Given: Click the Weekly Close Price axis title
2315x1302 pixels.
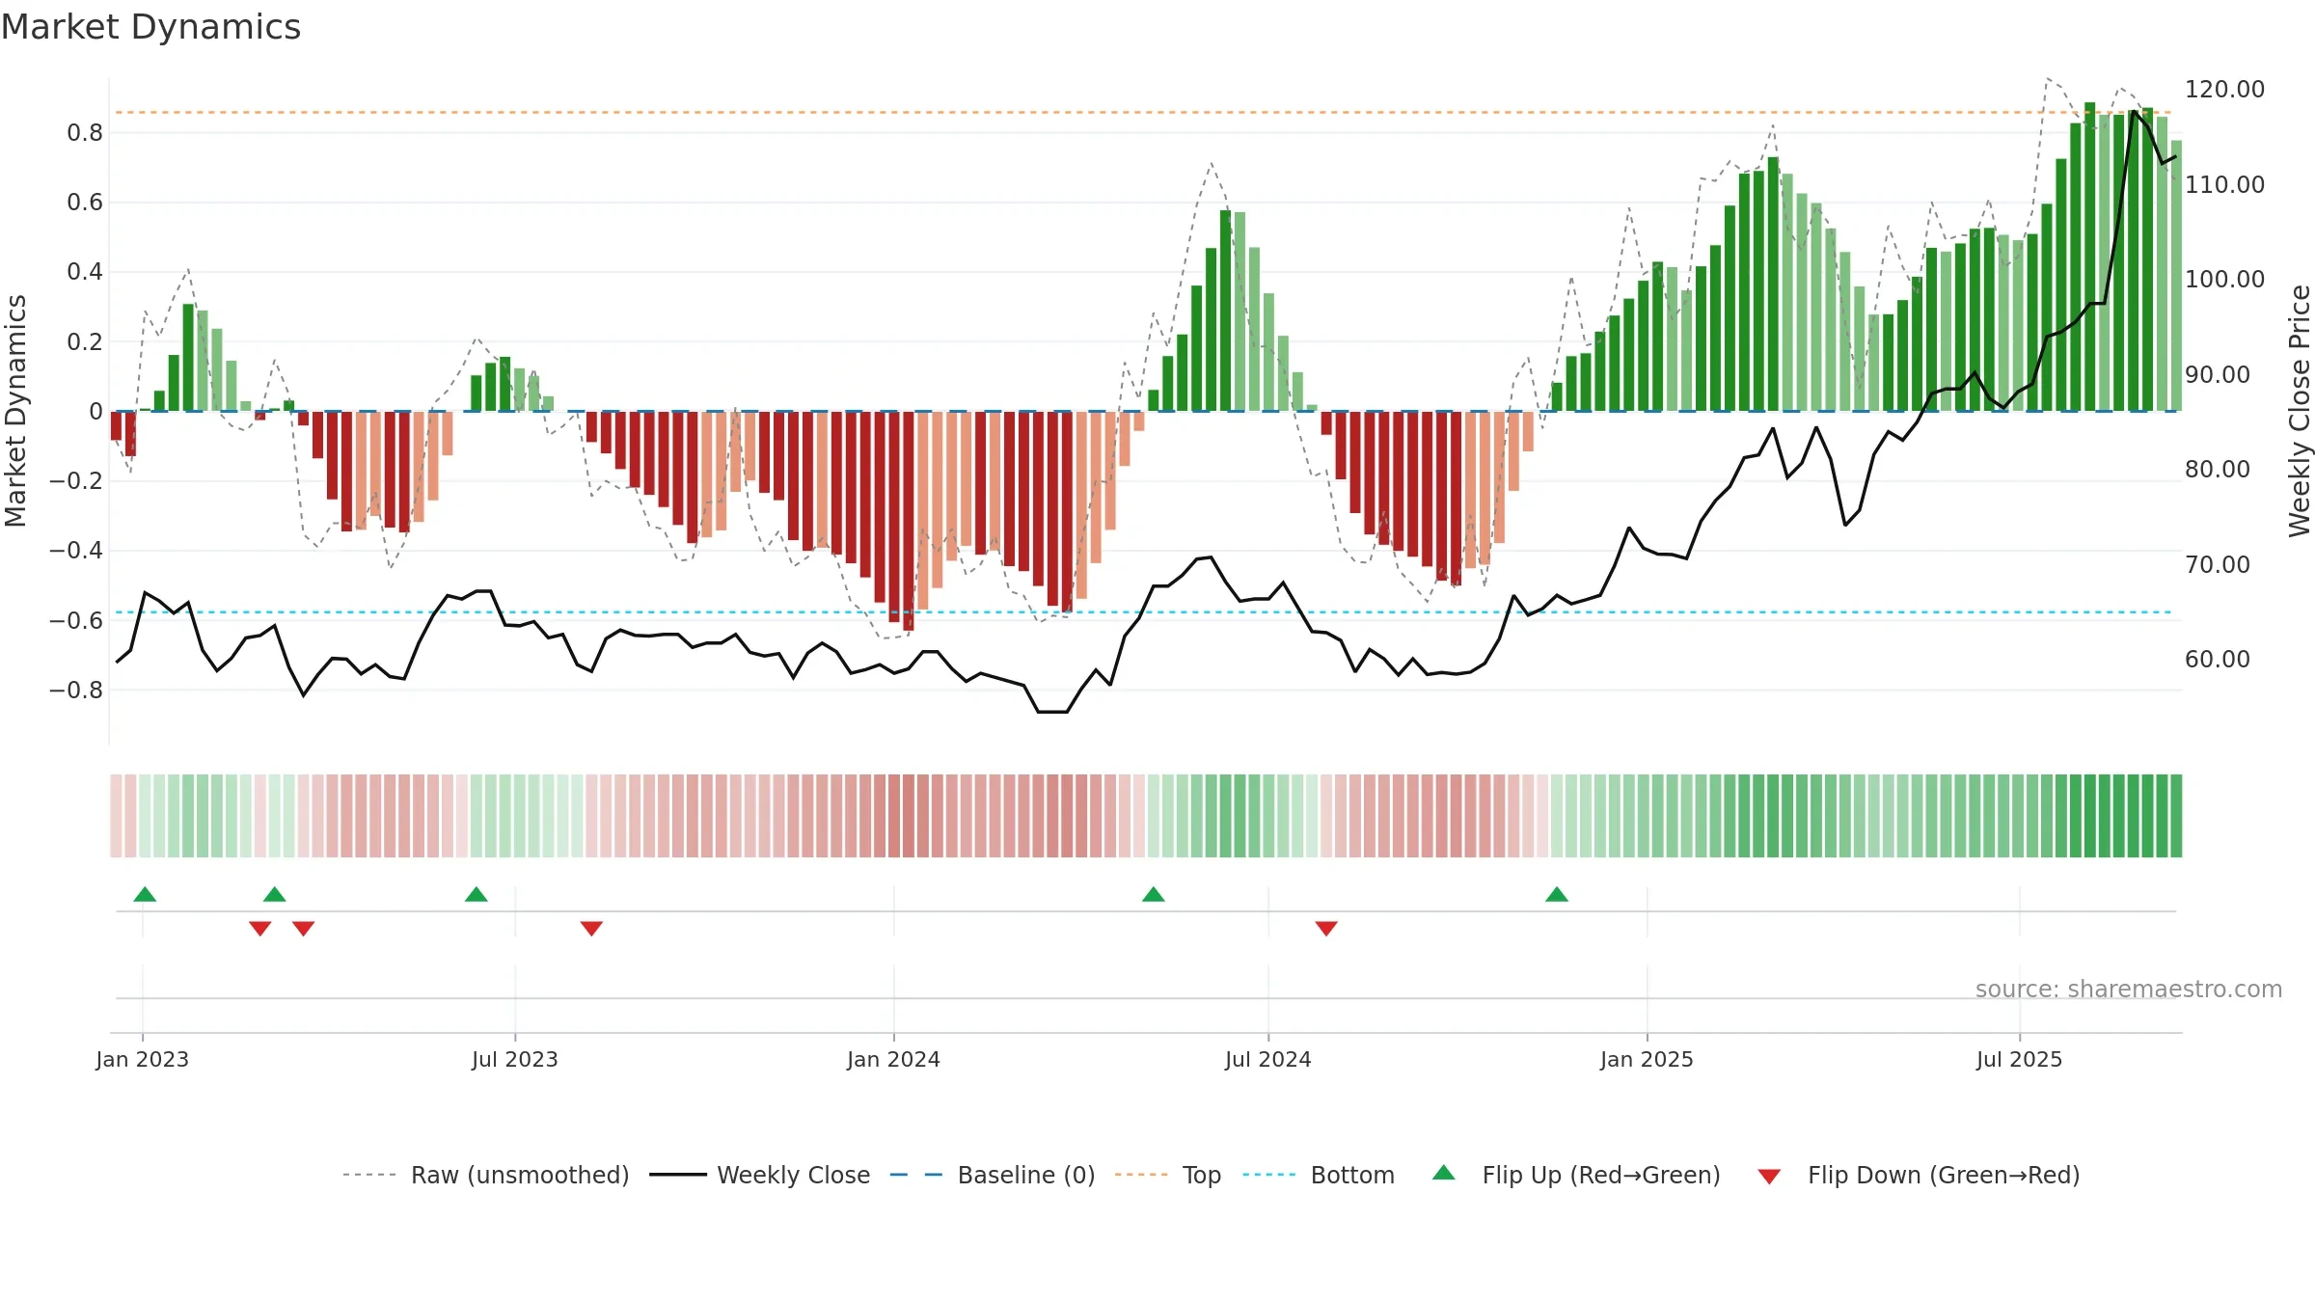Looking at the screenshot, I should [x=2301, y=411].
